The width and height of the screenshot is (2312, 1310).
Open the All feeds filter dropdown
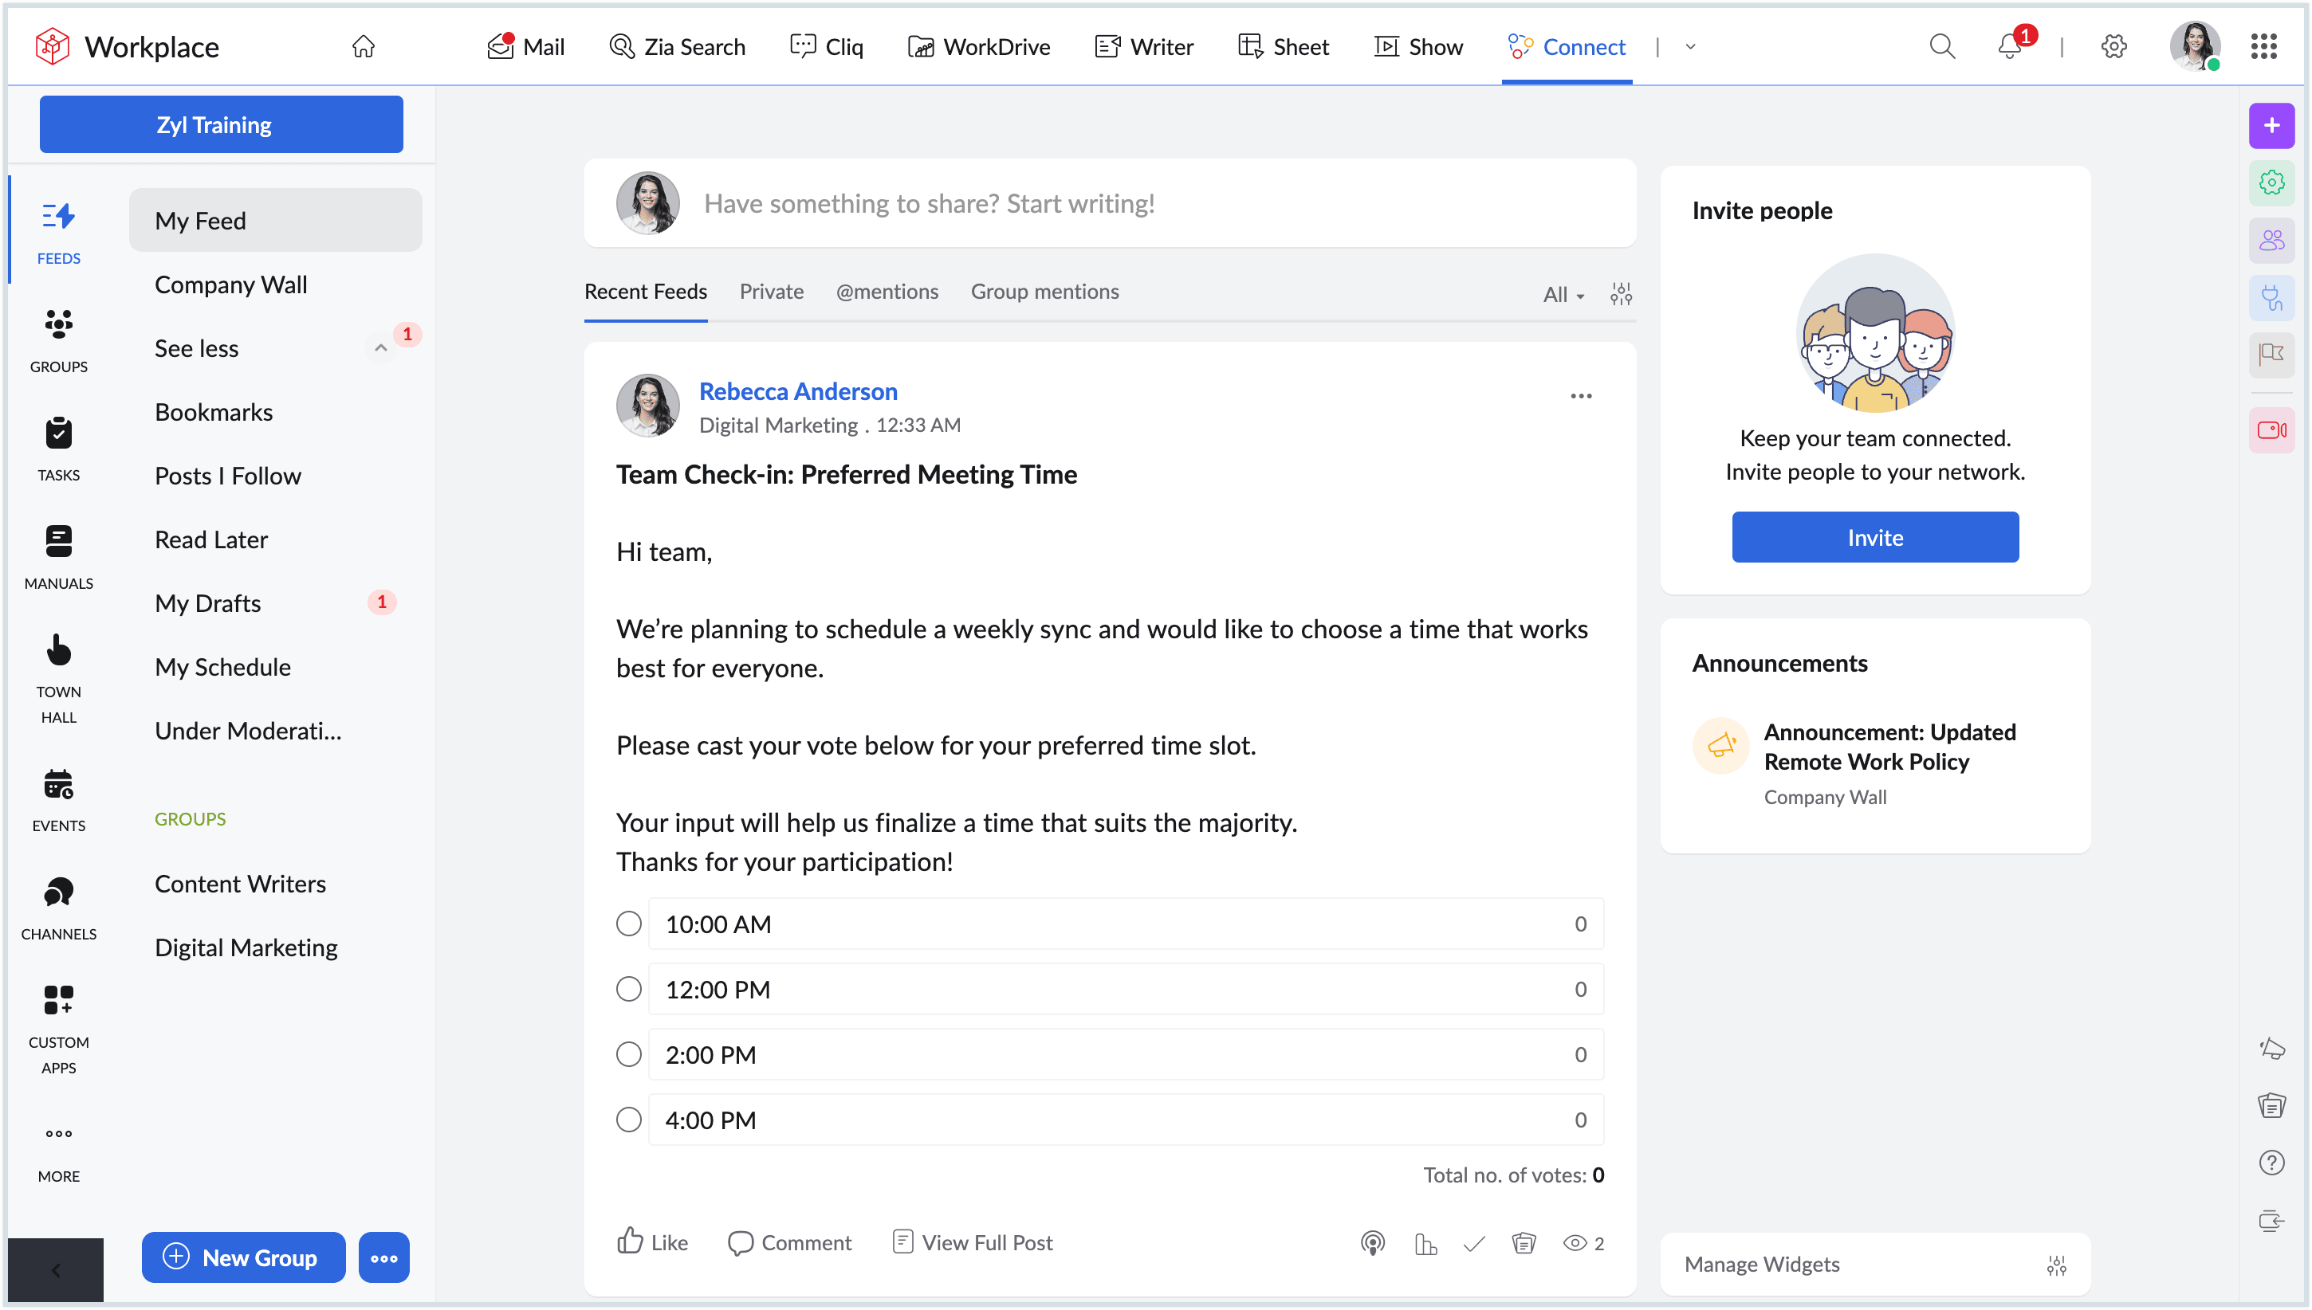1563,294
